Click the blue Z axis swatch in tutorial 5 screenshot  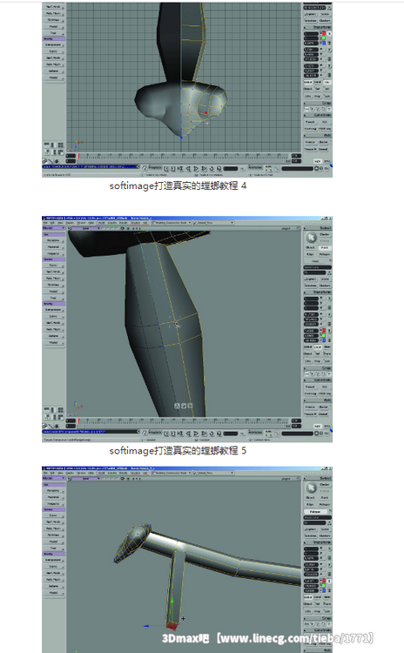pos(324,340)
